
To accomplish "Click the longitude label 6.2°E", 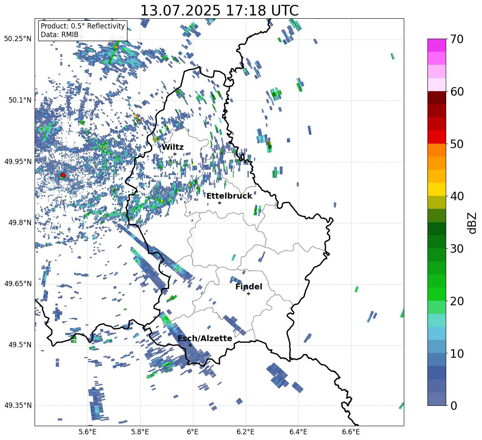I will [x=245, y=432].
